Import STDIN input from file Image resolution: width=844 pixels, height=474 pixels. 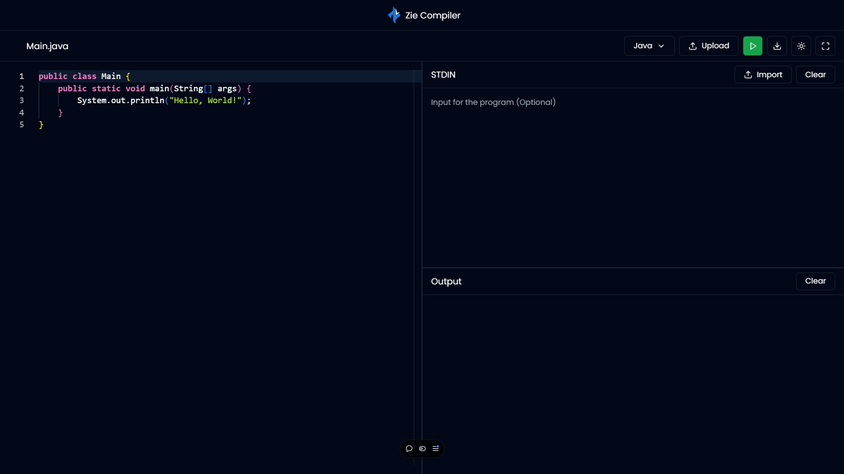click(763, 75)
